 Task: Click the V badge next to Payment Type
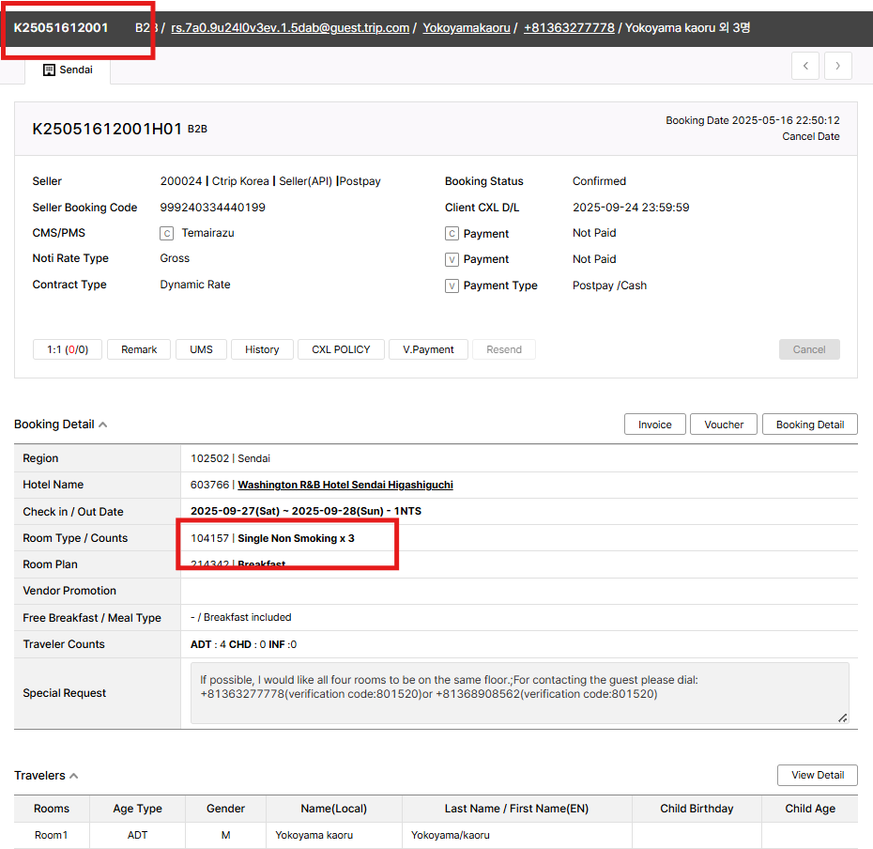[452, 286]
